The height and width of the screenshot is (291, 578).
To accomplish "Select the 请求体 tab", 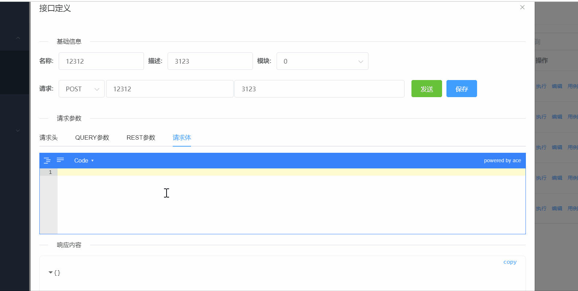I will 182,137.
